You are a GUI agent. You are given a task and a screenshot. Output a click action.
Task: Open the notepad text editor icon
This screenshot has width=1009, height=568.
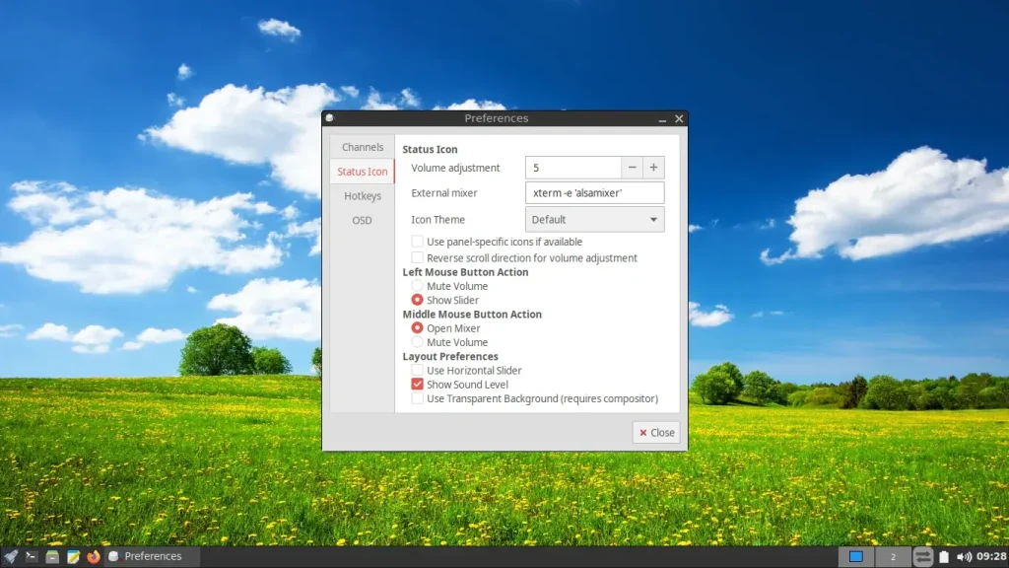point(73,556)
